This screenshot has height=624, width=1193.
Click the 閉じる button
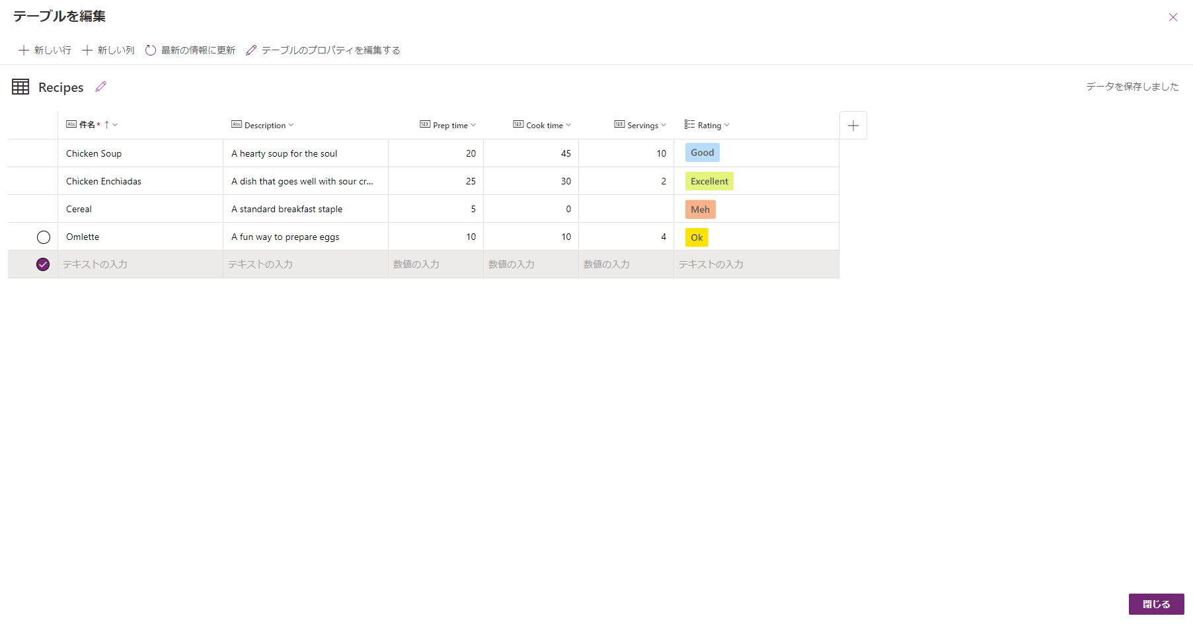[1156, 604]
